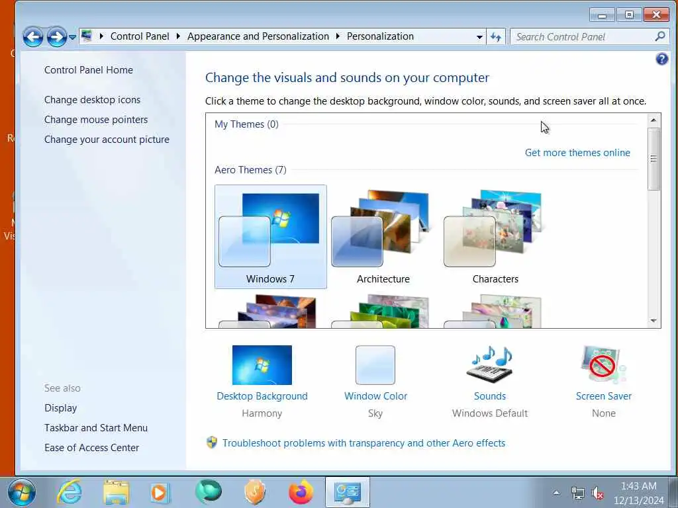Open Display link under See also
The image size is (678, 508).
pos(60,408)
